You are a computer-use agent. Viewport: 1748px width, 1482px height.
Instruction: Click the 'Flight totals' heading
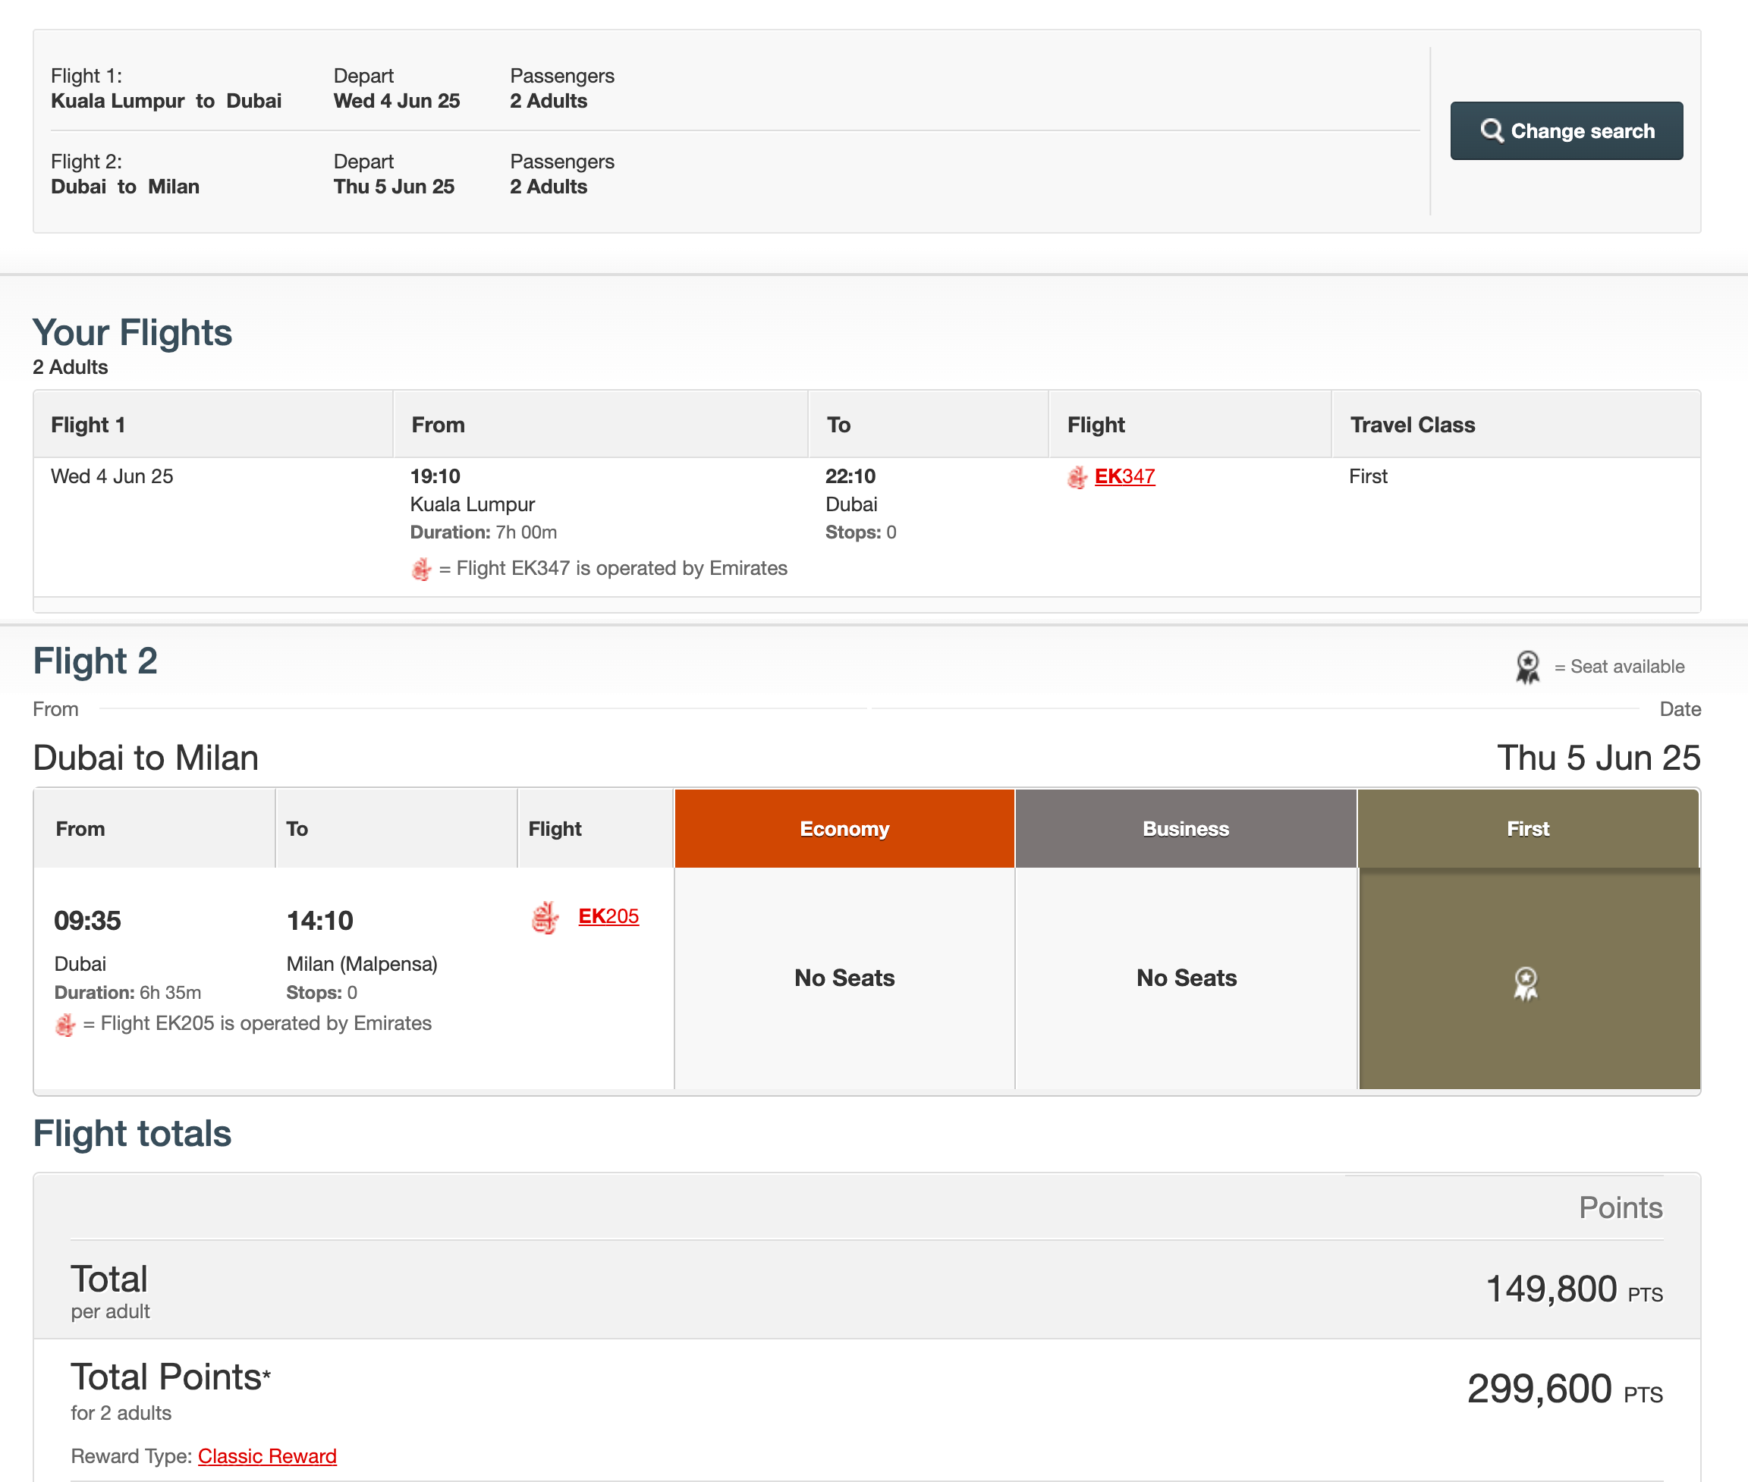tap(132, 1133)
